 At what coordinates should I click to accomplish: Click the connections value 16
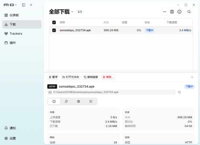point(115,142)
